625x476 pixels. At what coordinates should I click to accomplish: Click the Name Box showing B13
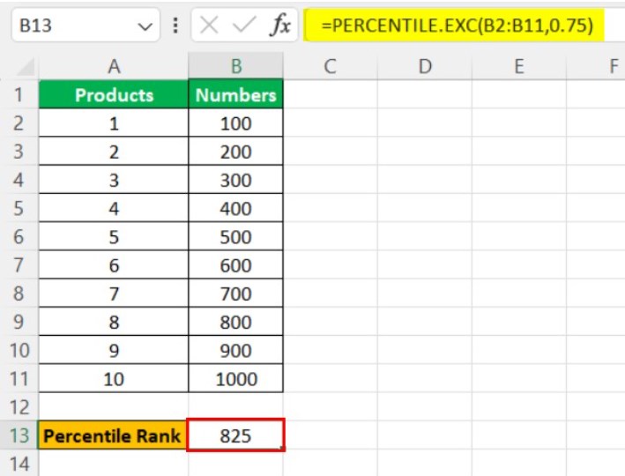[x=86, y=26]
